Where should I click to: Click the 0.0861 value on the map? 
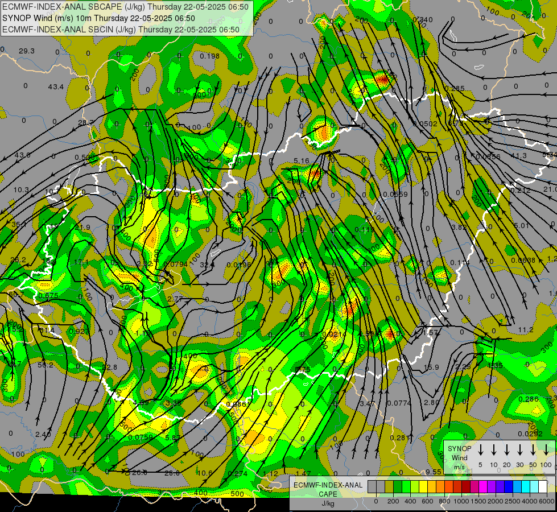pyautogui.click(x=238, y=404)
